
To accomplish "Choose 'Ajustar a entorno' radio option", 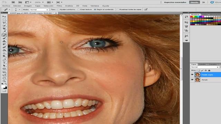I will tap(58, 9).
